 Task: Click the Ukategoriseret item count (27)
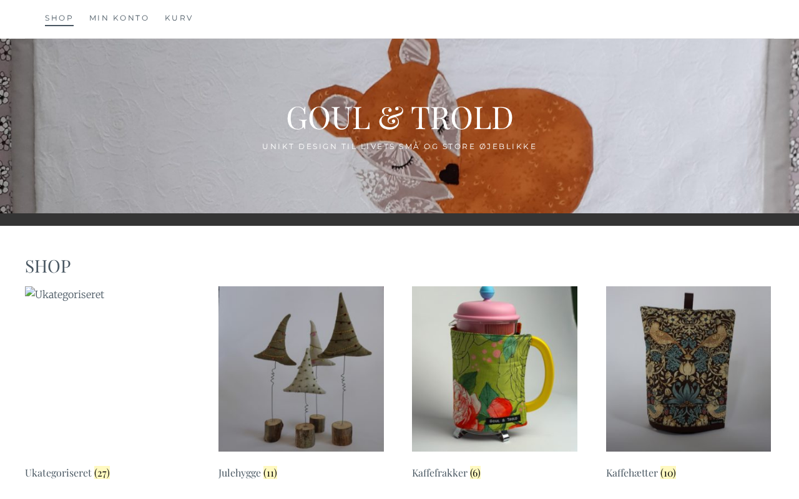[102, 473]
